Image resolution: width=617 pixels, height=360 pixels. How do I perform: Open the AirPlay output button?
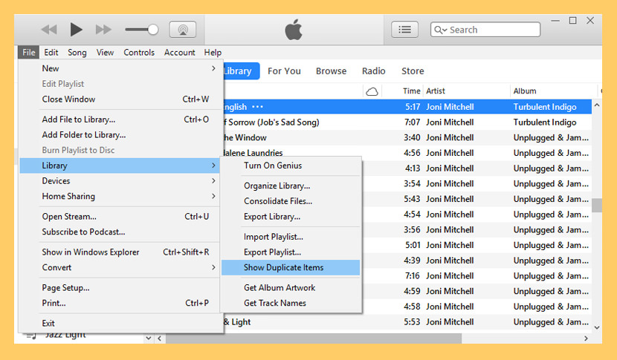(183, 30)
